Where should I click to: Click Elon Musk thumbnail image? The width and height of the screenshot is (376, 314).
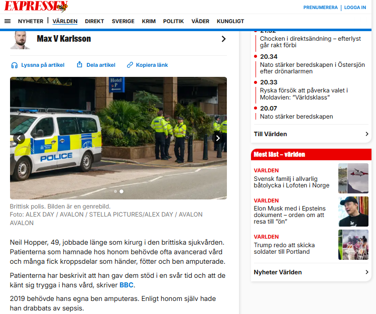coord(353,212)
